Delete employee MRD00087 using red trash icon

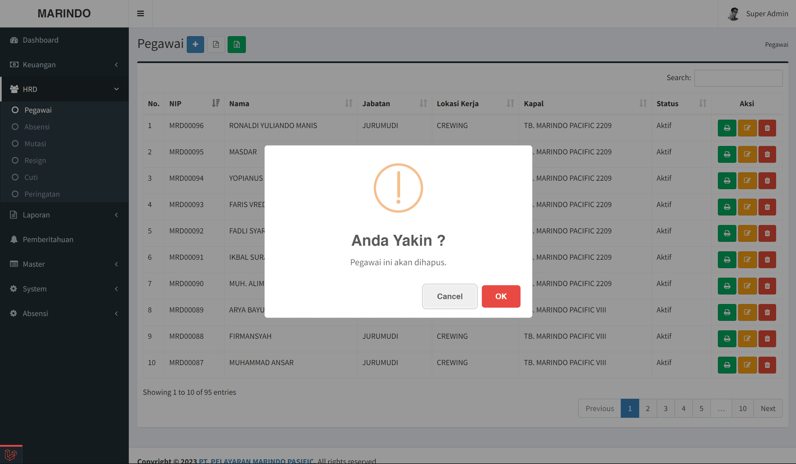pos(767,365)
